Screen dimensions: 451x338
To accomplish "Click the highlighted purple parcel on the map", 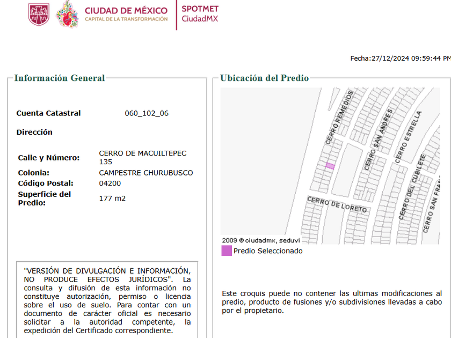I will (x=330, y=166).
